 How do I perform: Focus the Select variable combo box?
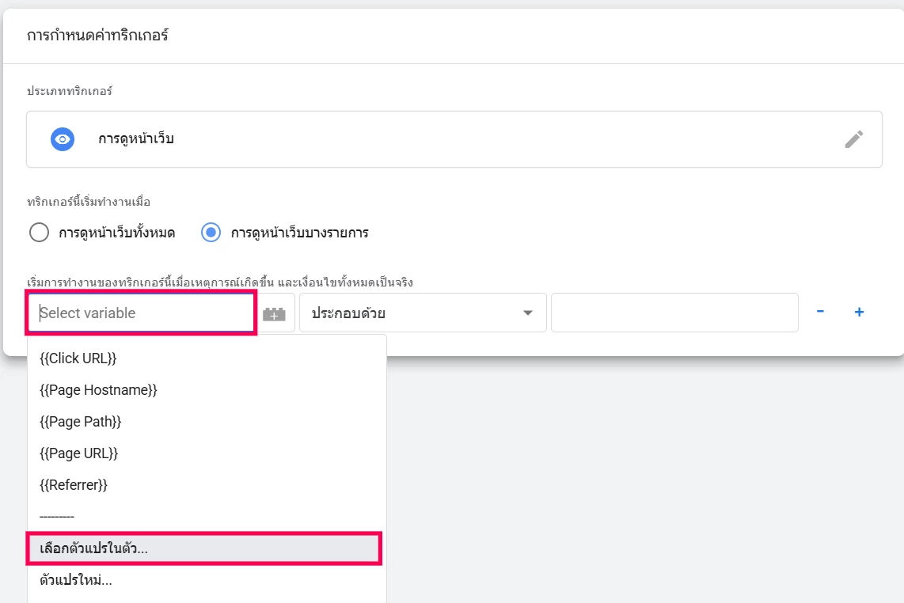click(141, 313)
